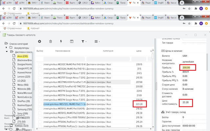Select the Realme/Oppo category
The width and height of the screenshot is (210, 131).
[x=25, y=105]
